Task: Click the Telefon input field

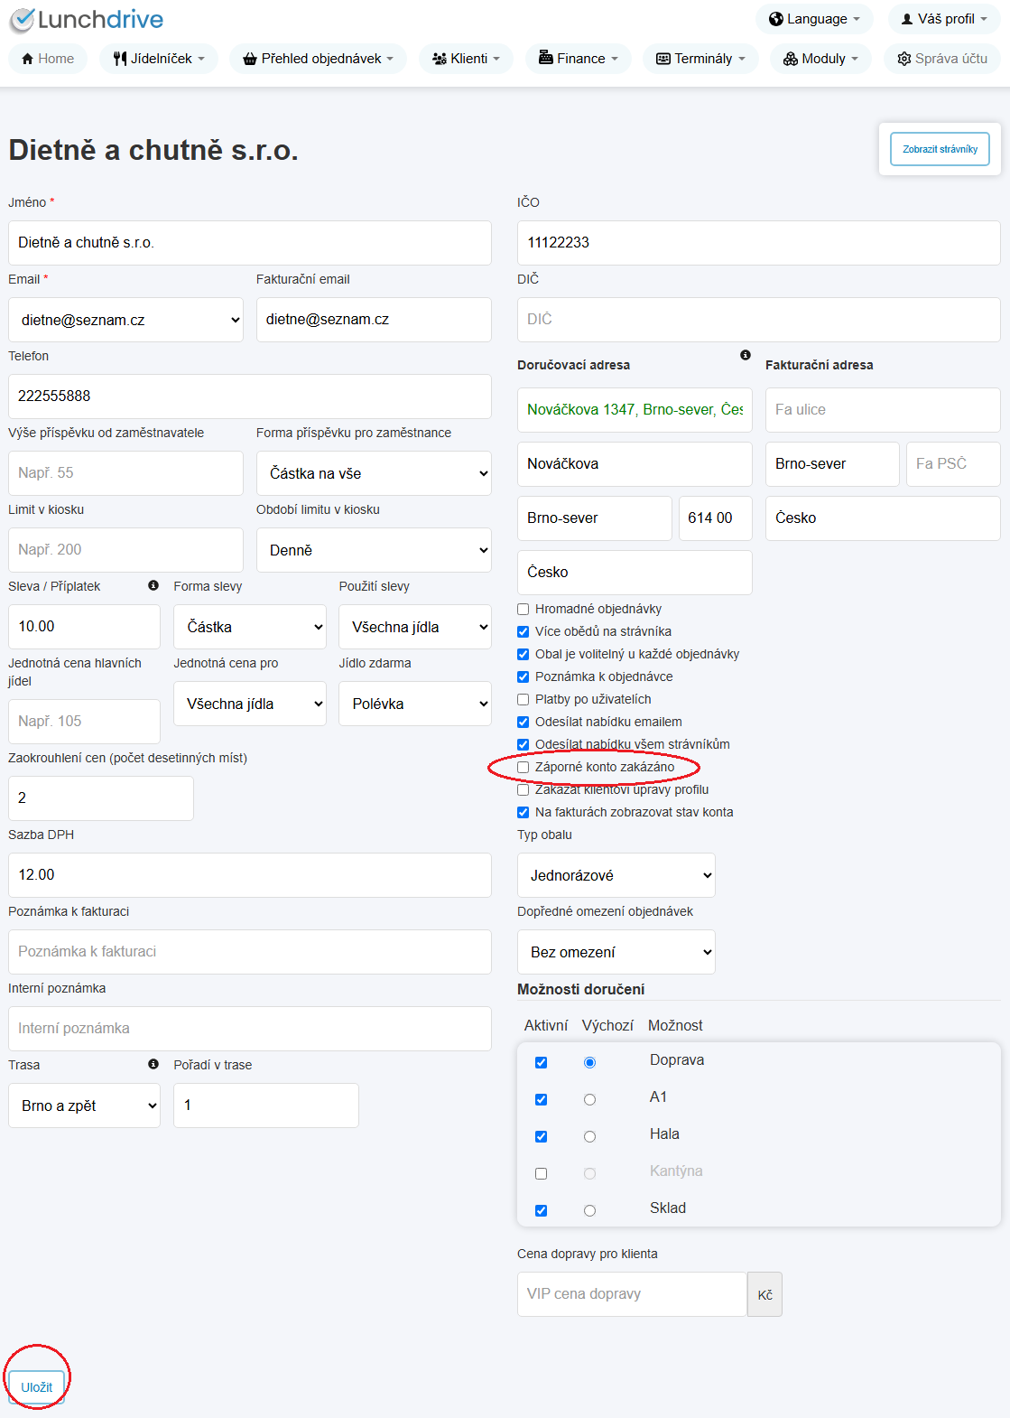Action: tap(250, 396)
